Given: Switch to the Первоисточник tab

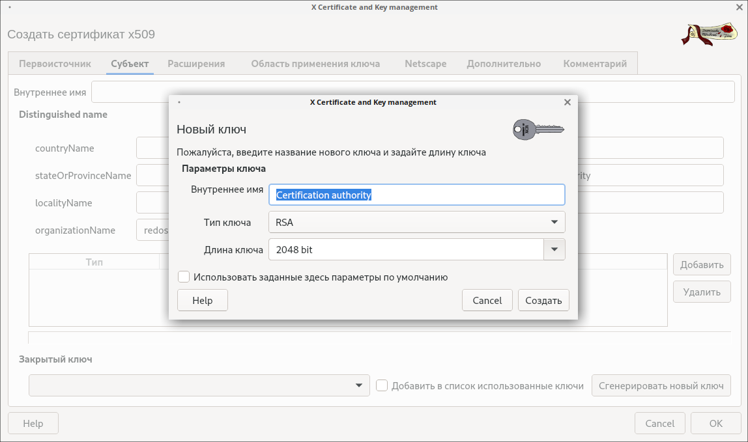Looking at the screenshot, I should point(55,64).
